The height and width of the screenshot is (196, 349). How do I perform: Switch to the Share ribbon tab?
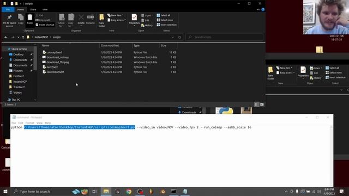33,10
